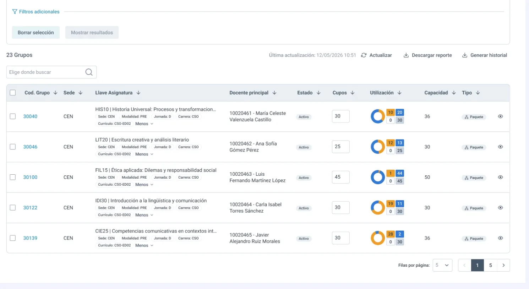Viewport: 529px width, 289px height.
Task: Click the download icon for Generar historial
Action: click(x=465, y=55)
